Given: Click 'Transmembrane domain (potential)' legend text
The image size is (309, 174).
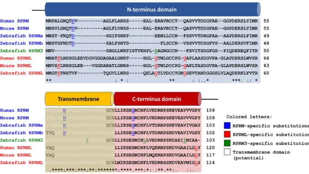Looking at the screenshot, I should click(261, 155).
